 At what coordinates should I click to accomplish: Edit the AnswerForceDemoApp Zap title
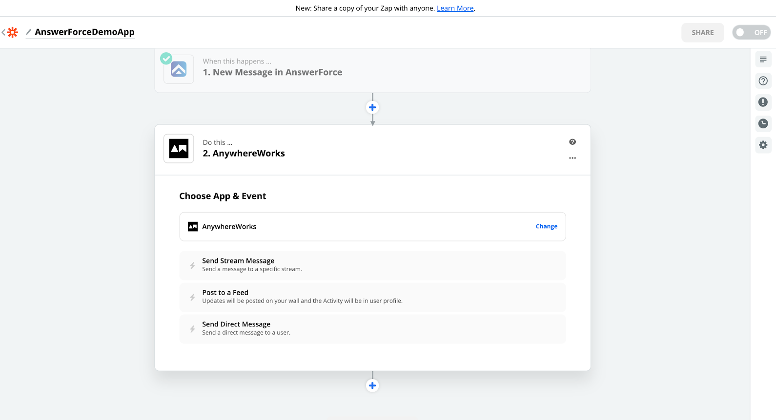(84, 32)
